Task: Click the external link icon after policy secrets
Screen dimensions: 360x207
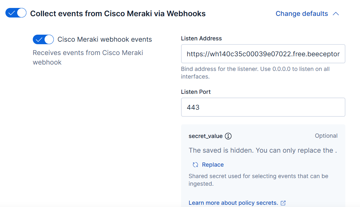Action: point(283,203)
